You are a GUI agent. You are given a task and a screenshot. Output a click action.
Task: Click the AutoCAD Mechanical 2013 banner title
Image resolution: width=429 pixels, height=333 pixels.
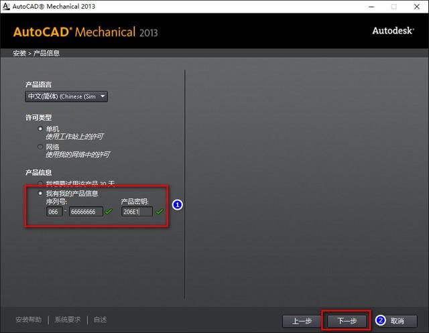(x=85, y=32)
